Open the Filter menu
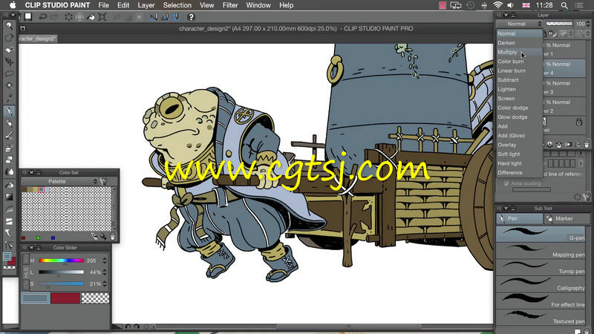 pyautogui.click(x=230, y=5)
